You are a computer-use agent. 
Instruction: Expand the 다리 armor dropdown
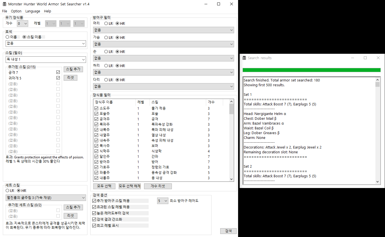pos(164,86)
